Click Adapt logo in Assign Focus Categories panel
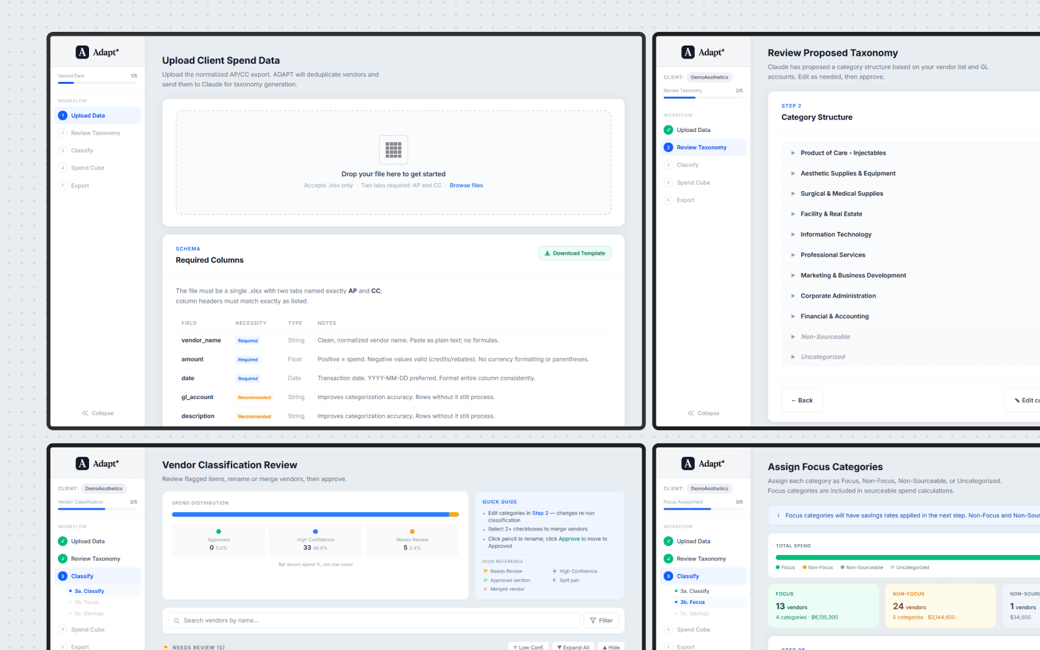This screenshot has width=1040, height=650. [703, 463]
